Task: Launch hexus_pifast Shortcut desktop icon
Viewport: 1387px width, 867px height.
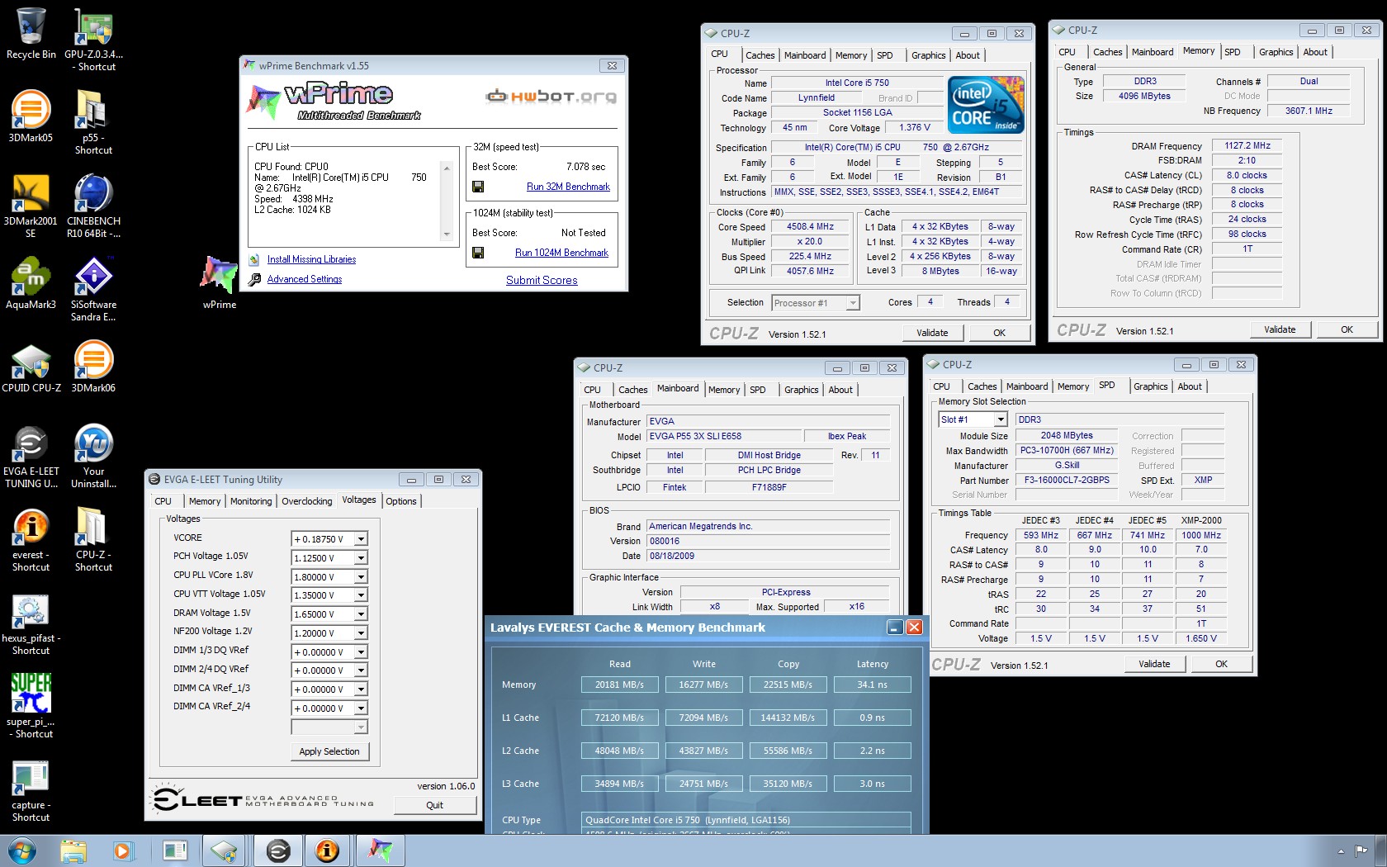Action: pyautogui.click(x=31, y=623)
